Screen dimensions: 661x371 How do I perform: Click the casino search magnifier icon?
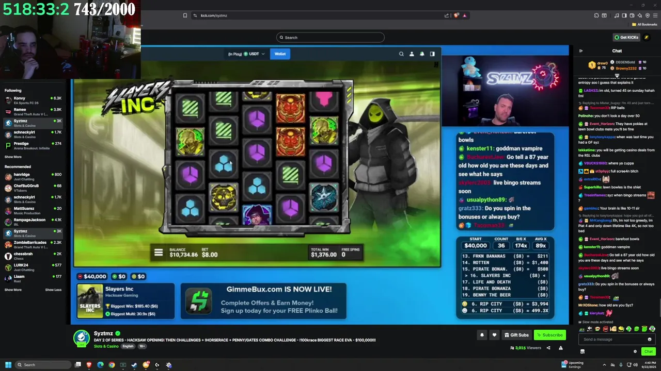pyautogui.click(x=401, y=54)
